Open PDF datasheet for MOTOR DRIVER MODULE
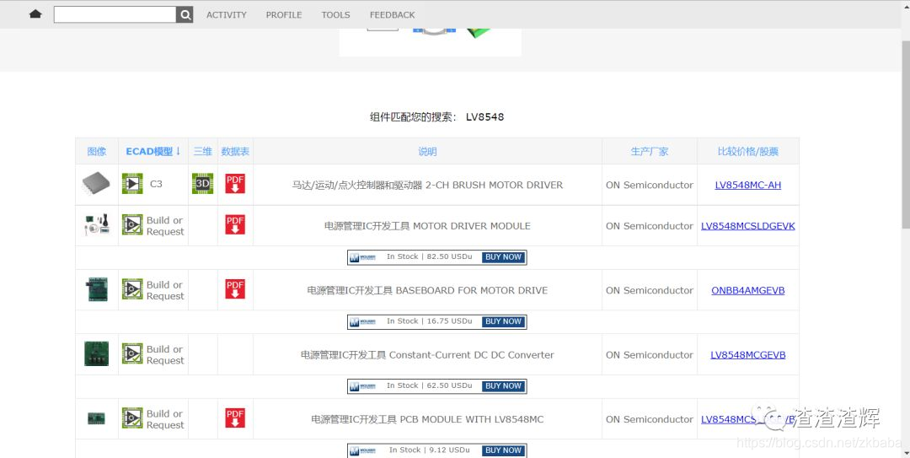This screenshot has width=910, height=458. click(235, 225)
